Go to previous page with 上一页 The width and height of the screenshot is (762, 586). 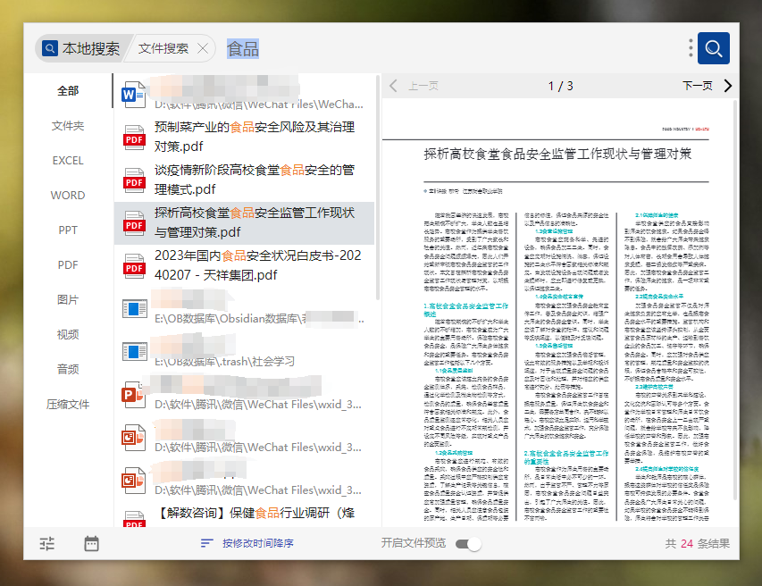[423, 86]
